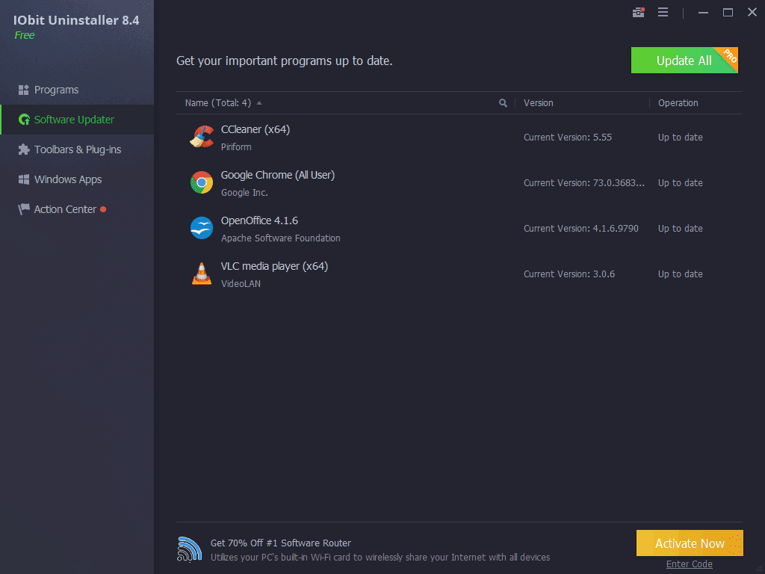Click the Windows Apps logo icon
This screenshot has width=765, height=574.
tap(23, 179)
